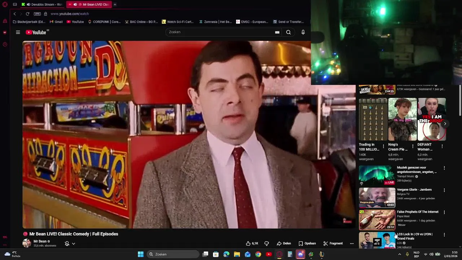This screenshot has width=462, height=260.
Task: Open League of Legends taskbar icon
Action: click(x=322, y=254)
